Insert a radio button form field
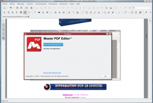Image resolution: width=153 pixels, height=103 pixels. (59, 12)
